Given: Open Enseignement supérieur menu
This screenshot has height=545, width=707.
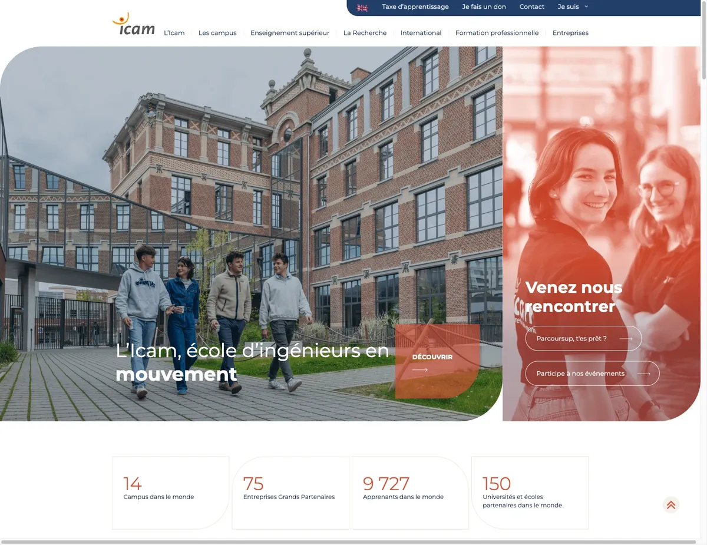Looking at the screenshot, I should 290,33.
